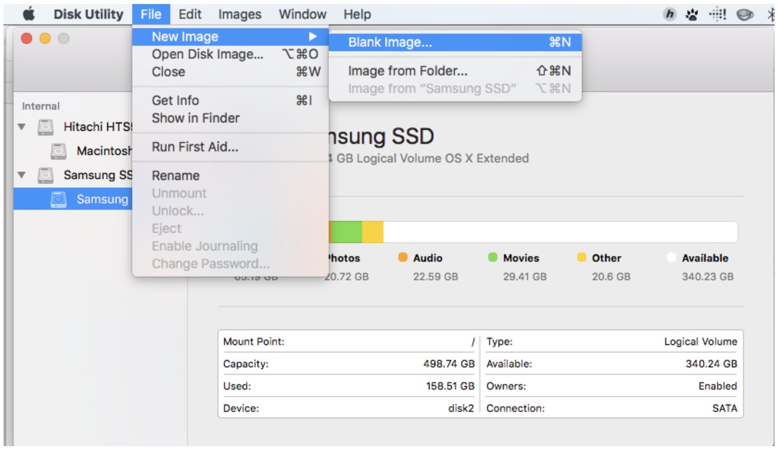This screenshot has height=449, width=778.
Task: Open the Images menu
Action: point(240,14)
